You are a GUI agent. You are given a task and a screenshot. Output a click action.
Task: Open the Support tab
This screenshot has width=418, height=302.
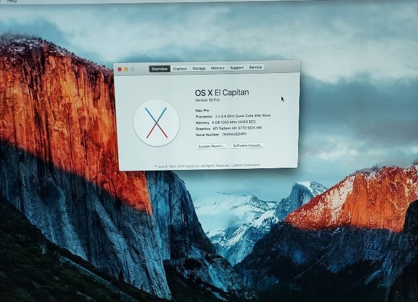[x=237, y=68]
